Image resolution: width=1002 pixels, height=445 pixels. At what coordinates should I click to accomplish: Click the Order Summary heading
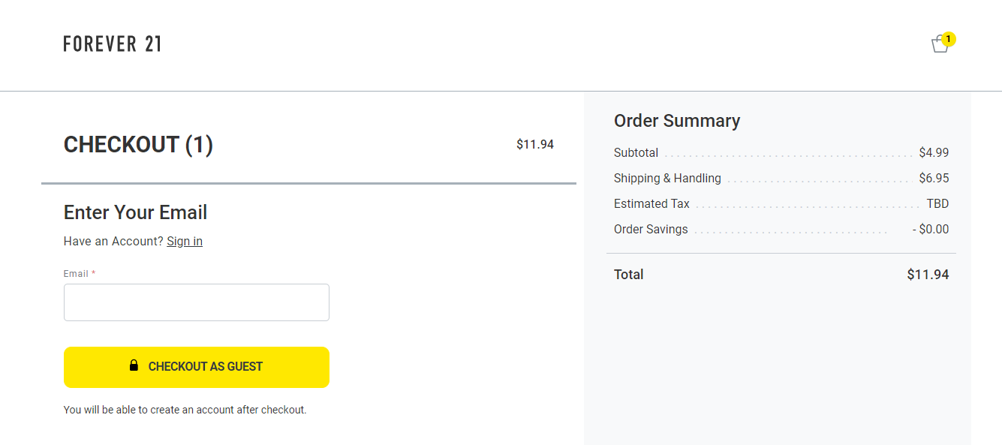677,120
